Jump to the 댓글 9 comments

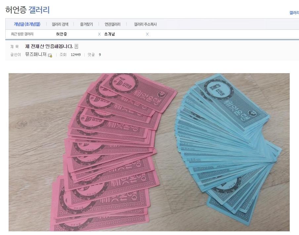pos(94,55)
